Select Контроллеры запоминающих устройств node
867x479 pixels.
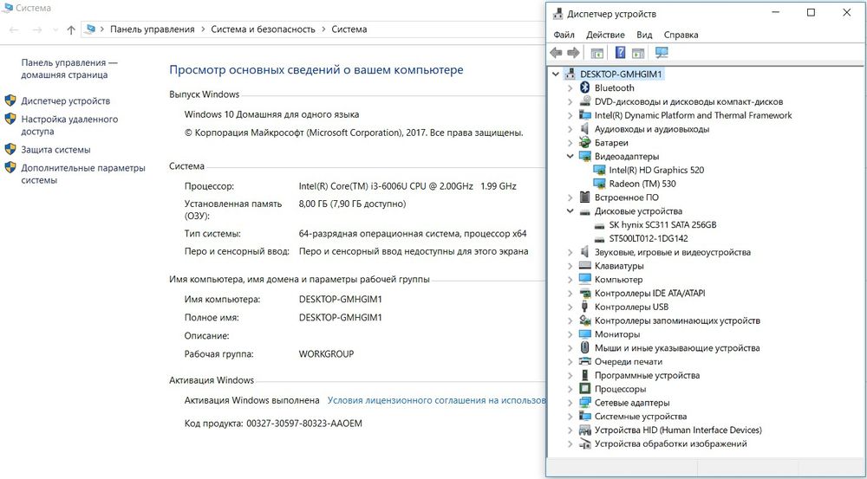click(x=677, y=320)
